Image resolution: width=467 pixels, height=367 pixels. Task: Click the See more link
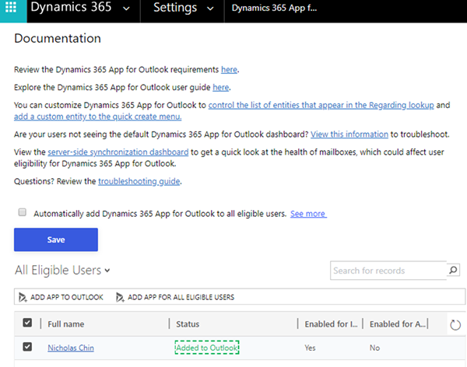point(307,213)
